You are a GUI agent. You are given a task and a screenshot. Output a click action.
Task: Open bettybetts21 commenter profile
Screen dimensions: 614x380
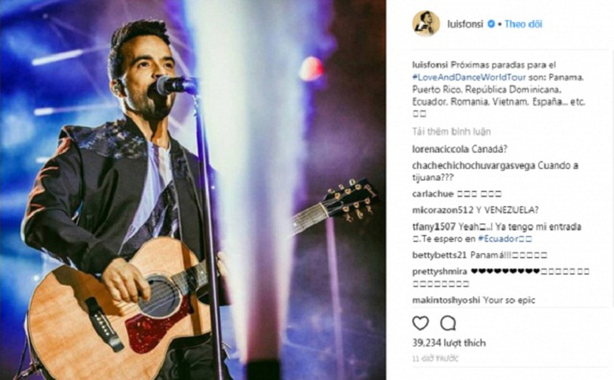(439, 255)
